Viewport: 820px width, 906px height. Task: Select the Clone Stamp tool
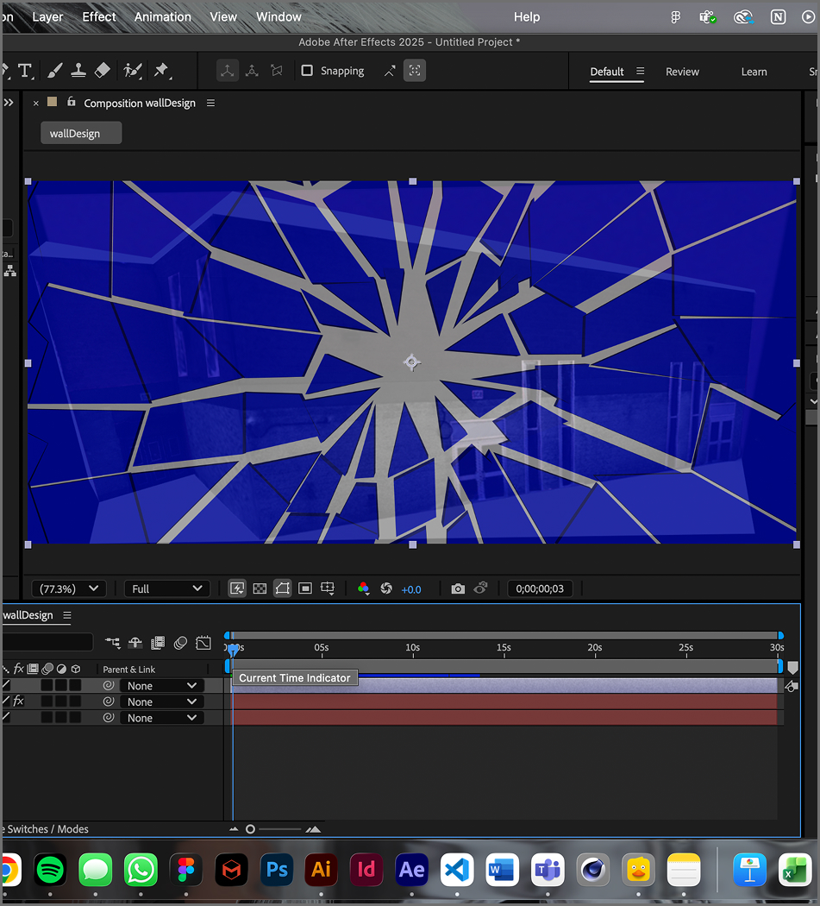click(78, 70)
